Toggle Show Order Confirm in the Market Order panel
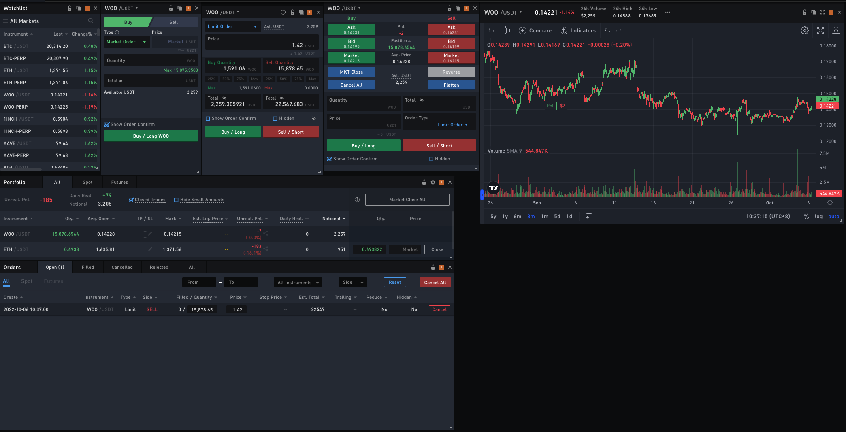 pyautogui.click(x=107, y=125)
